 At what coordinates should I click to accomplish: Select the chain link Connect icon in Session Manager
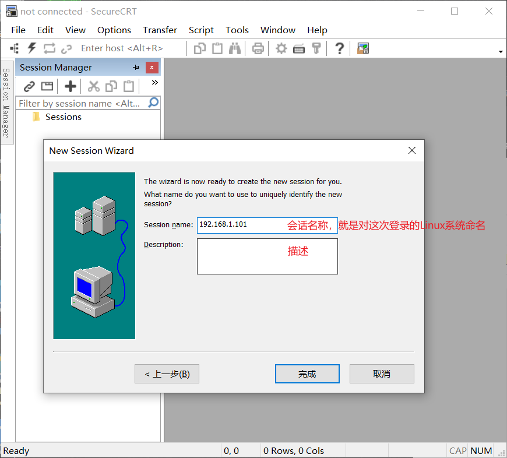[29, 86]
